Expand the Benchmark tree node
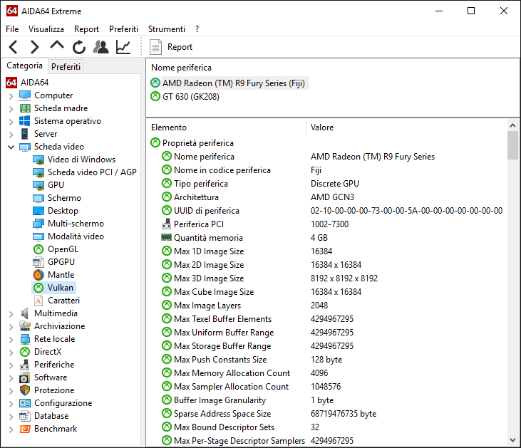 pos(11,429)
